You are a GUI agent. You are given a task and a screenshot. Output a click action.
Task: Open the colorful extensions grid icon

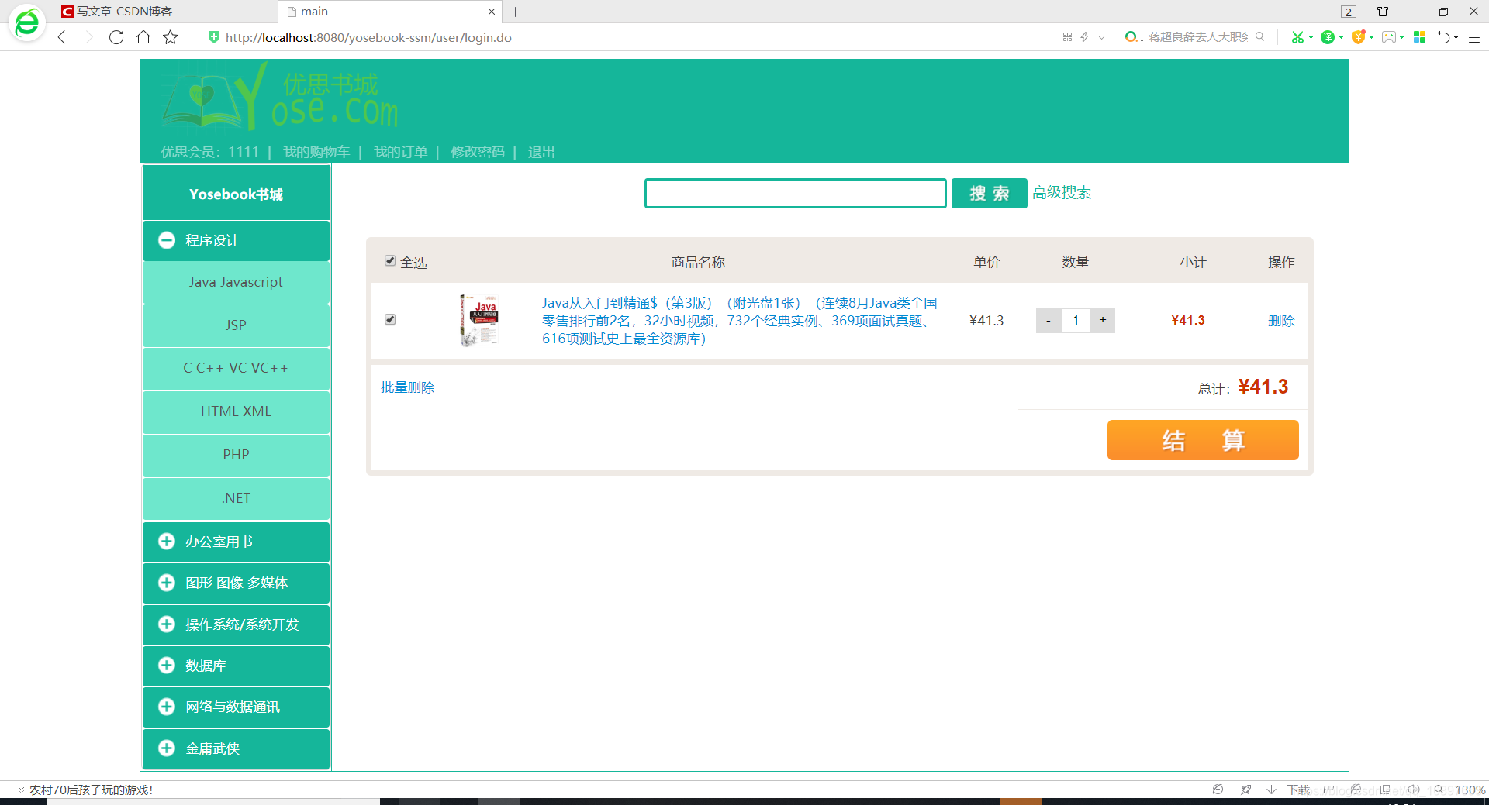point(1420,37)
